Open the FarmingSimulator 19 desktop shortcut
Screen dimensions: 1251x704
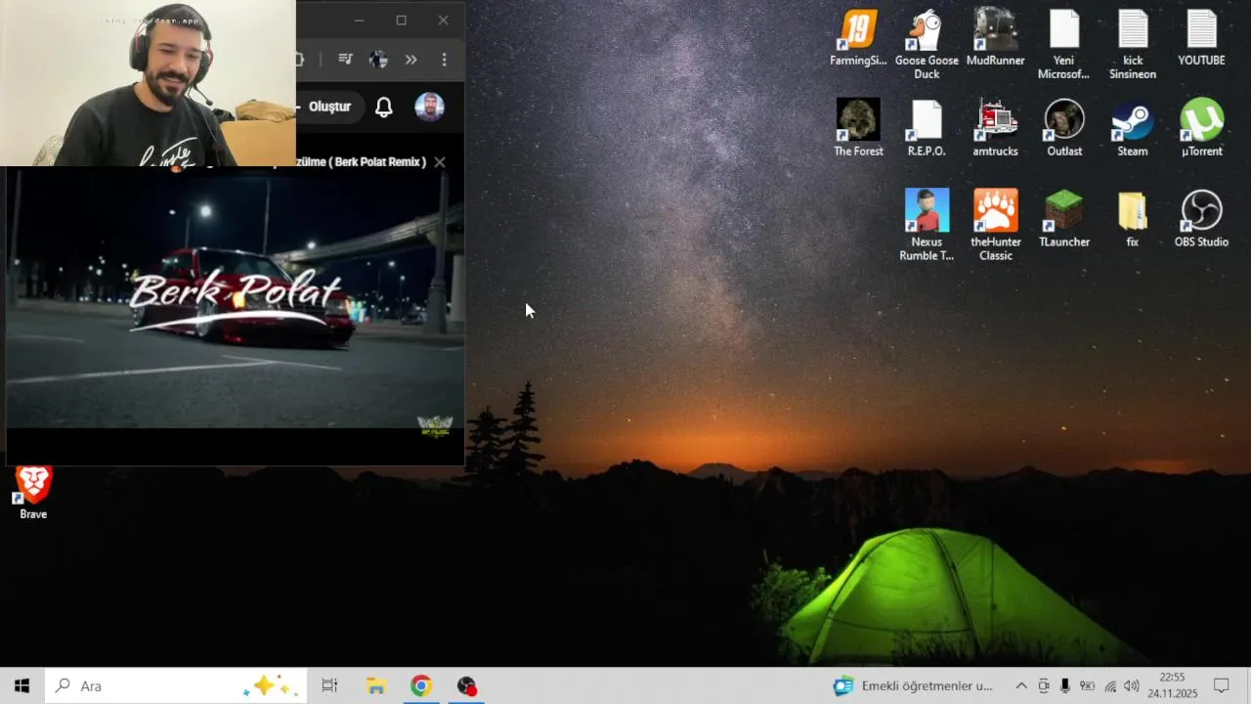click(858, 37)
